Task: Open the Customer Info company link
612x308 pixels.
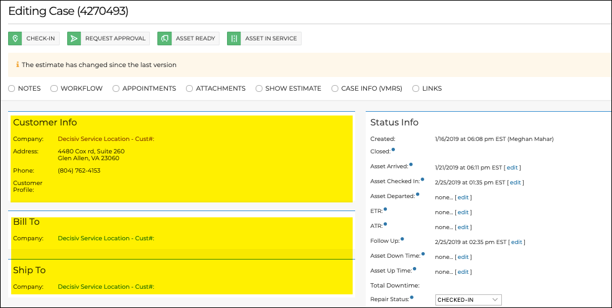Action: coord(106,139)
